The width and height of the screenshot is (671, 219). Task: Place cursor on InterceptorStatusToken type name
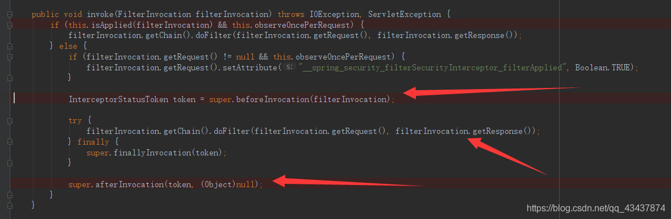(119, 99)
